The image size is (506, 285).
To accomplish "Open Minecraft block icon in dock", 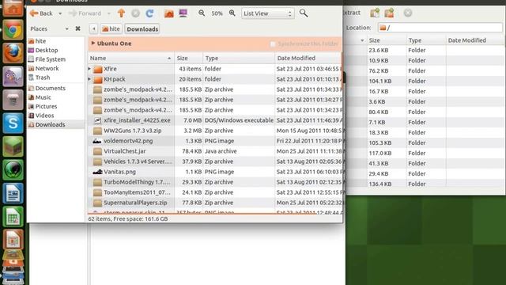I will pos(13,146).
